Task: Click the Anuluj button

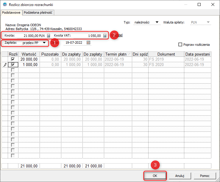Action: 180,176
